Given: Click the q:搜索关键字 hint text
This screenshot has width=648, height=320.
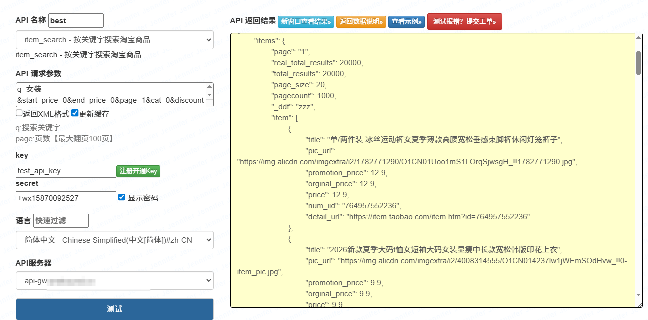Looking at the screenshot, I should point(38,127).
